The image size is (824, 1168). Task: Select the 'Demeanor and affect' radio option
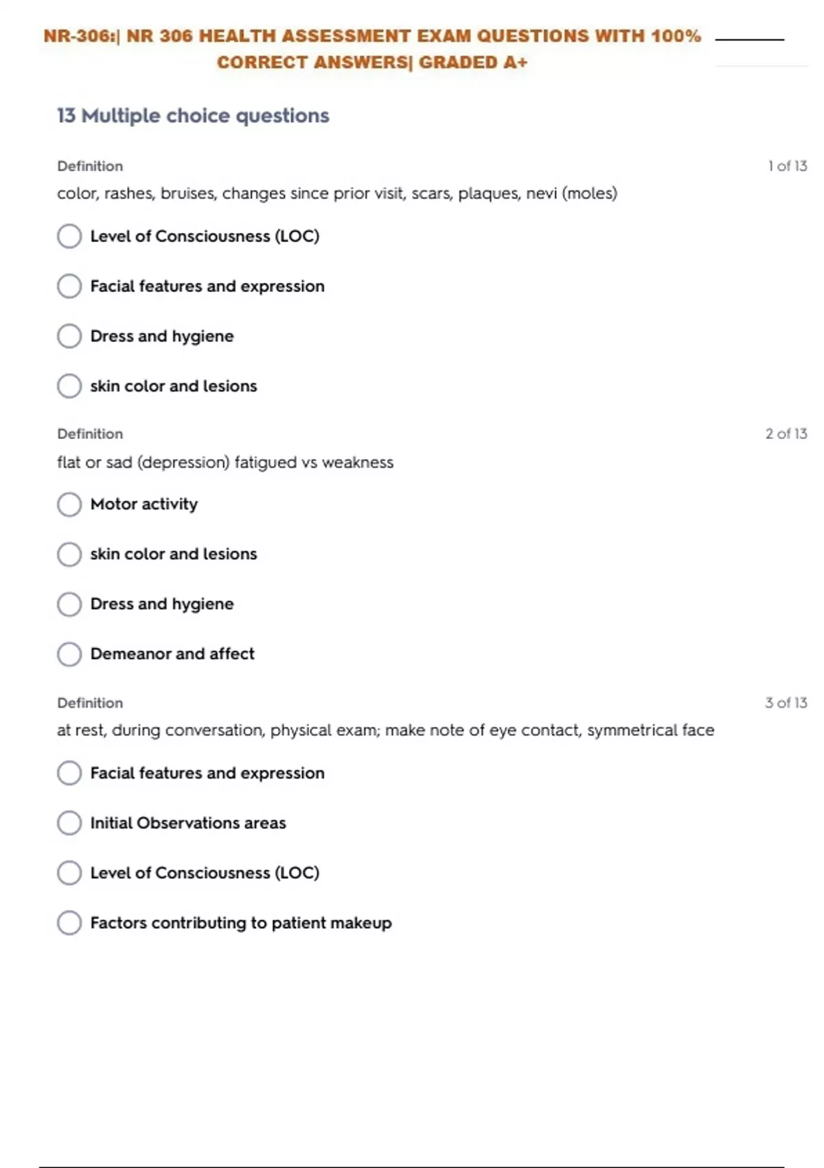point(69,654)
